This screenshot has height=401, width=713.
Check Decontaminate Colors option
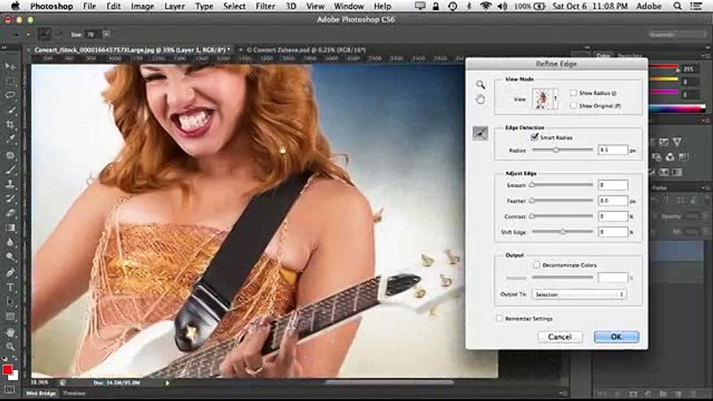[x=537, y=265]
